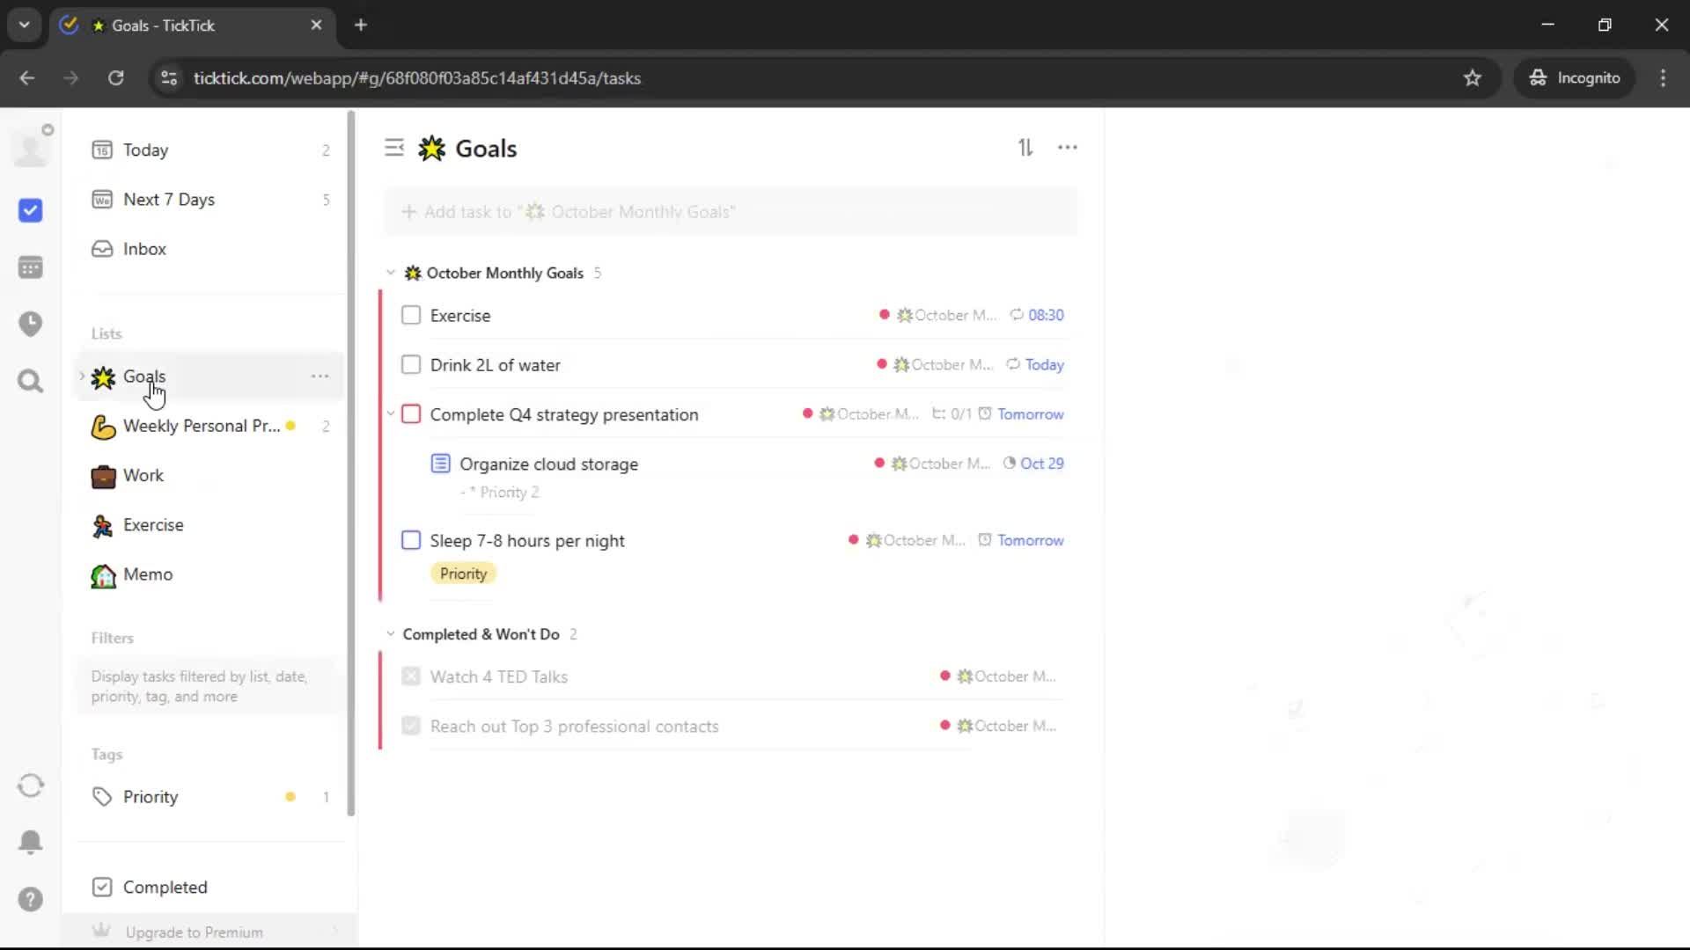Click Upgrade to Premium
1690x950 pixels.
194,932
